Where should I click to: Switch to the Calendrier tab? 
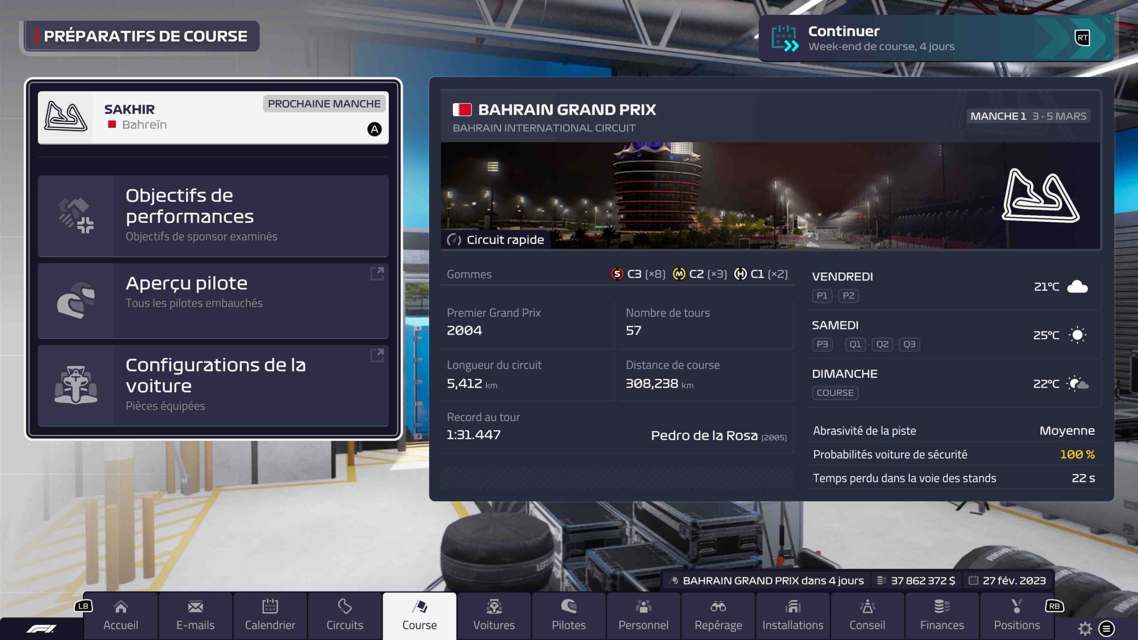coord(270,616)
